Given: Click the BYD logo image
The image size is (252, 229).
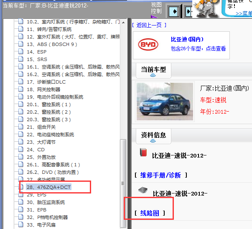Looking at the screenshot, I should (148, 44).
